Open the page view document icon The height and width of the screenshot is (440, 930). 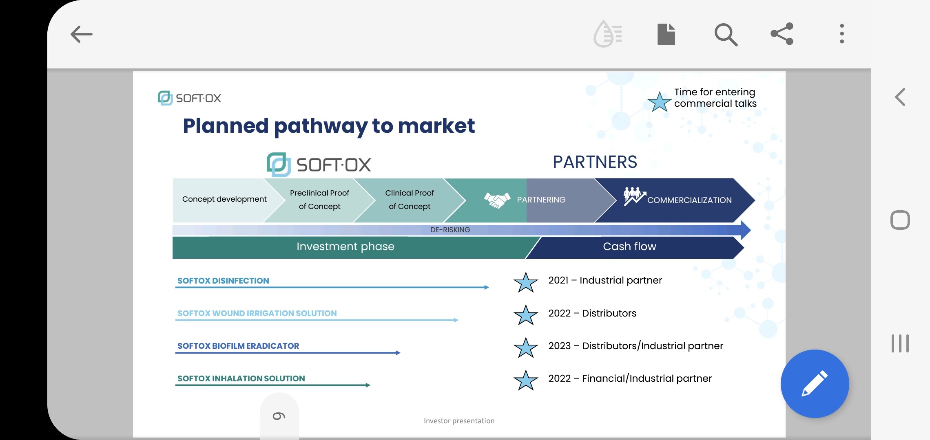tap(666, 34)
